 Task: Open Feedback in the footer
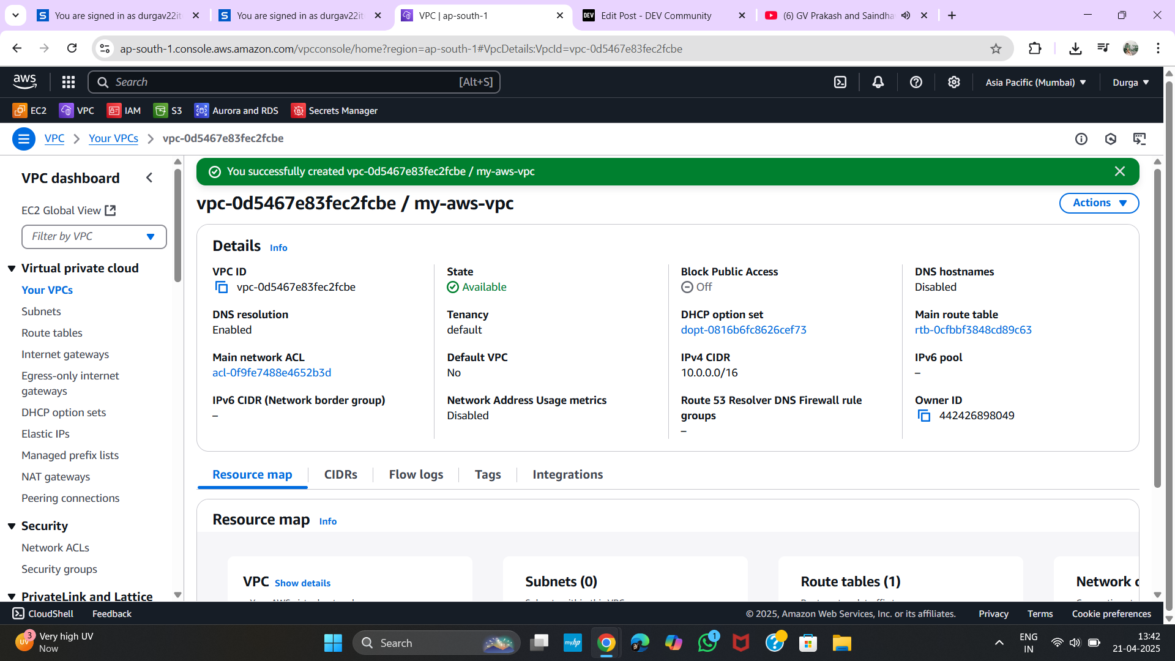(111, 614)
